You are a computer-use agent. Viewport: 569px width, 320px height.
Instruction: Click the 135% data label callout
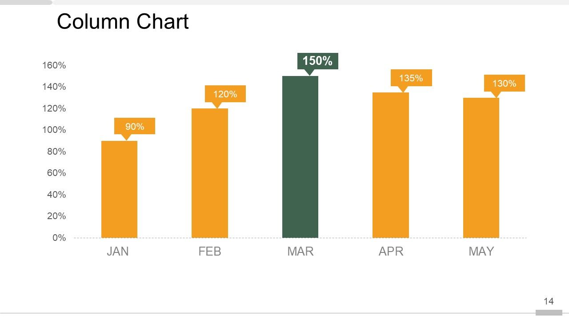tap(411, 78)
